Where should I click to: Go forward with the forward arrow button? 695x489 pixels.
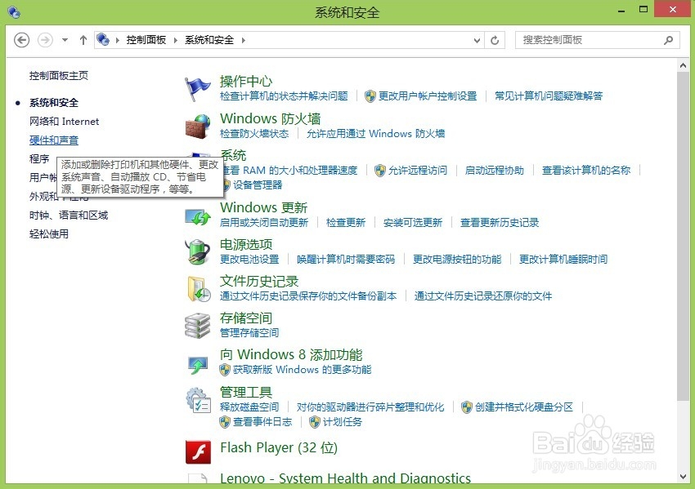tap(45, 40)
